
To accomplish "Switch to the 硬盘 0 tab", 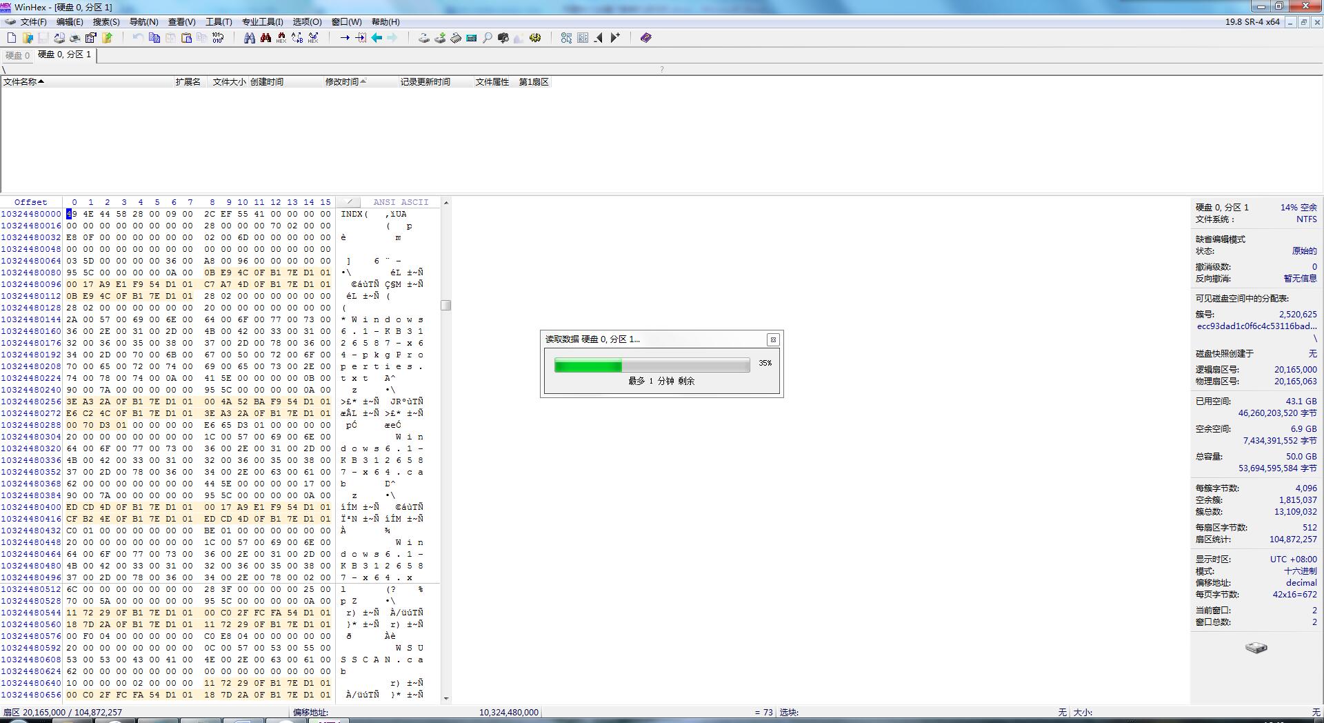I will pos(17,55).
